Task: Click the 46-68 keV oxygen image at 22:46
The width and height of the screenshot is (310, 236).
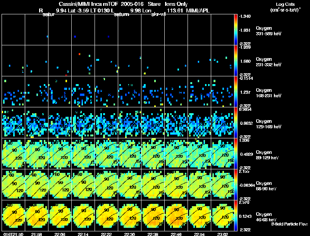Action: click(x=177, y=215)
